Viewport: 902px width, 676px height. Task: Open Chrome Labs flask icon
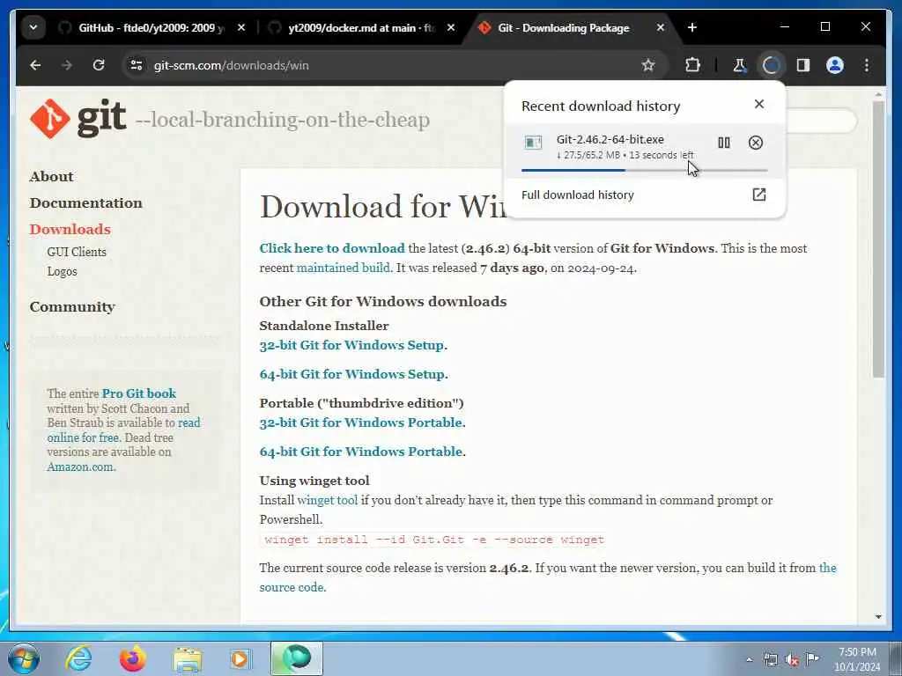pos(739,65)
